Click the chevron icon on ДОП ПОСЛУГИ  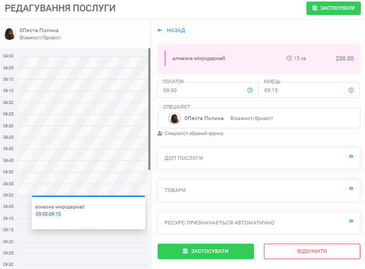tap(351, 156)
